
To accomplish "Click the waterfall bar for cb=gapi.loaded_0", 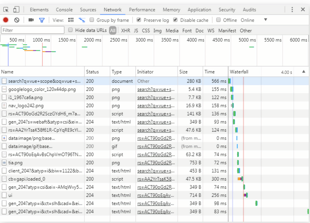I will tap(240, 179).
